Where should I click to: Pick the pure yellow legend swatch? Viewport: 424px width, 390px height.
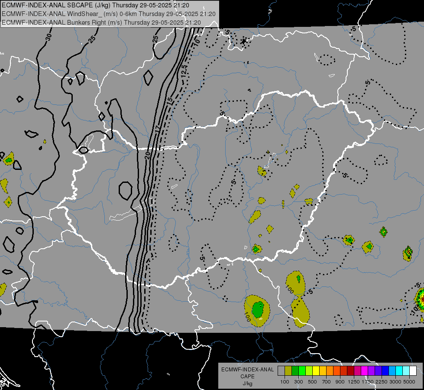(x=316, y=370)
